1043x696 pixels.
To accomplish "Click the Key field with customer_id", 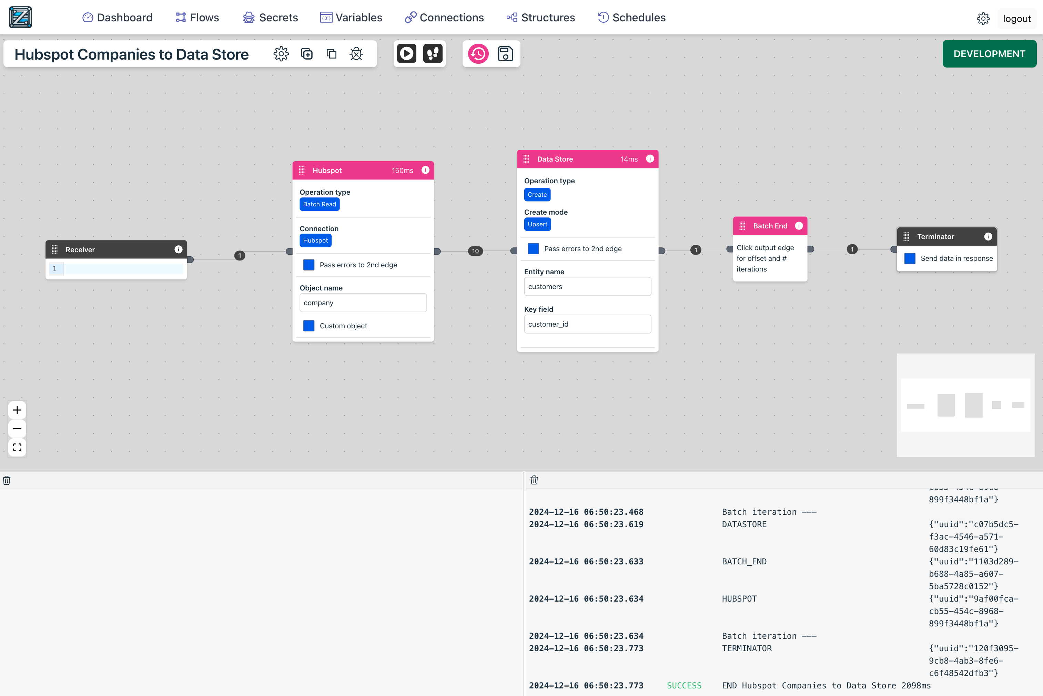I will (587, 324).
